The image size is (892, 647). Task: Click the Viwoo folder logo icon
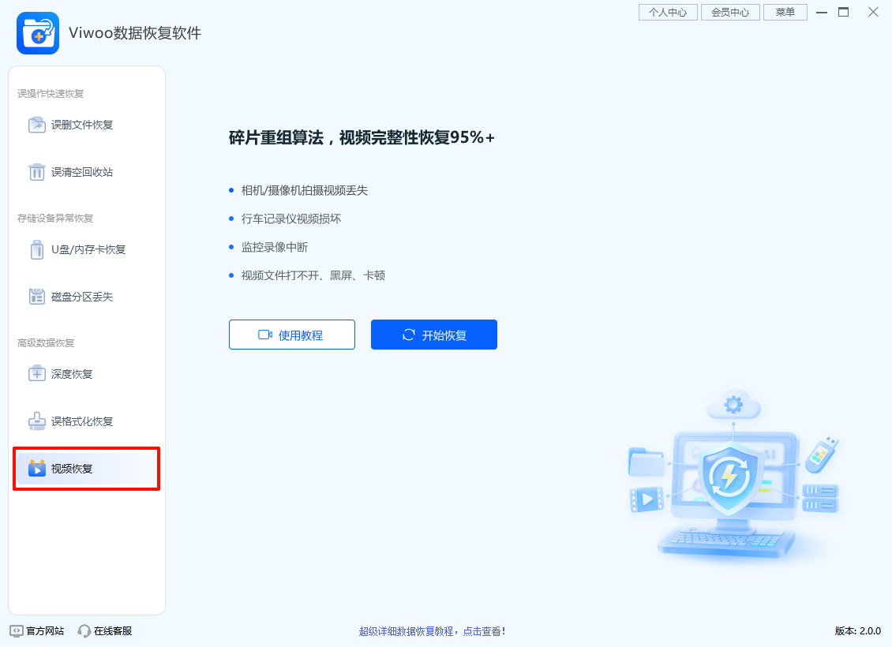click(37, 33)
